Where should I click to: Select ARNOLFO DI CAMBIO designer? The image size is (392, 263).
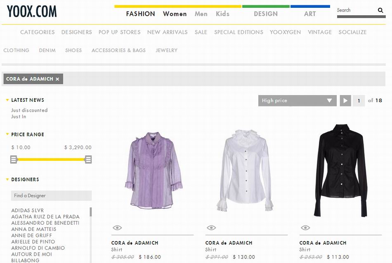(38, 248)
